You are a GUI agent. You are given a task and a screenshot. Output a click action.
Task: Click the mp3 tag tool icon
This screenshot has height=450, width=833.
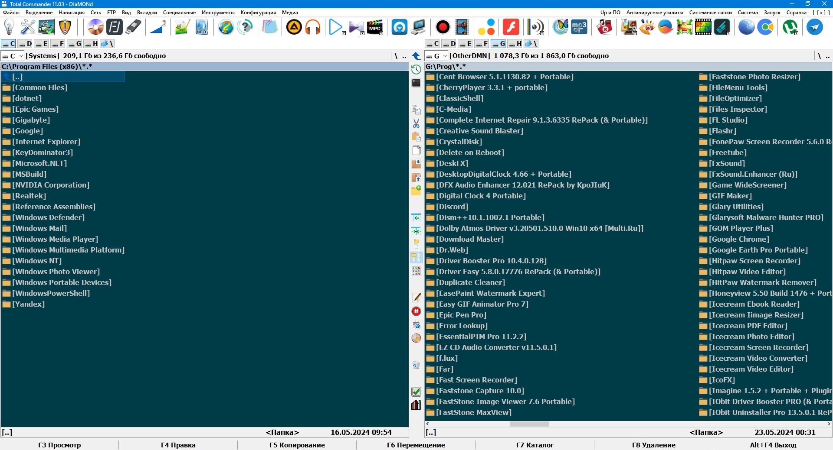(x=579, y=27)
